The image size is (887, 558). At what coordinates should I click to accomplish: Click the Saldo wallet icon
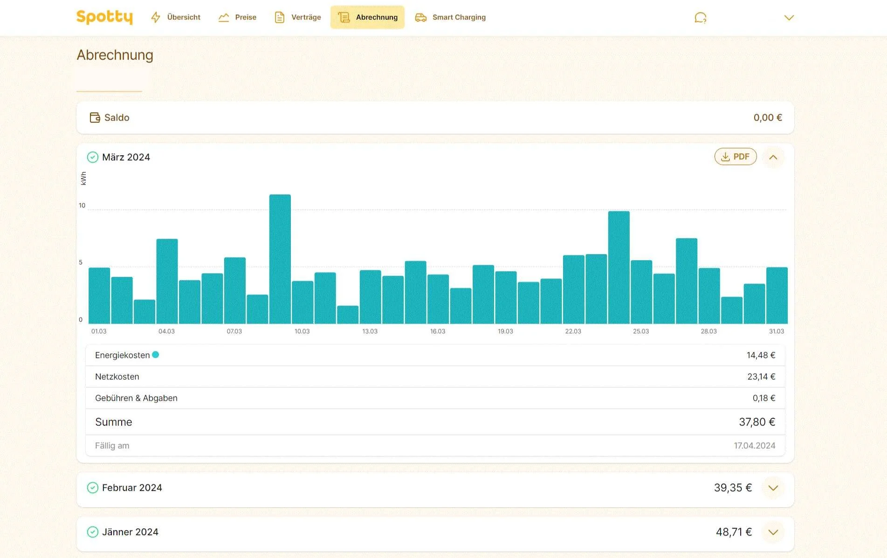95,117
